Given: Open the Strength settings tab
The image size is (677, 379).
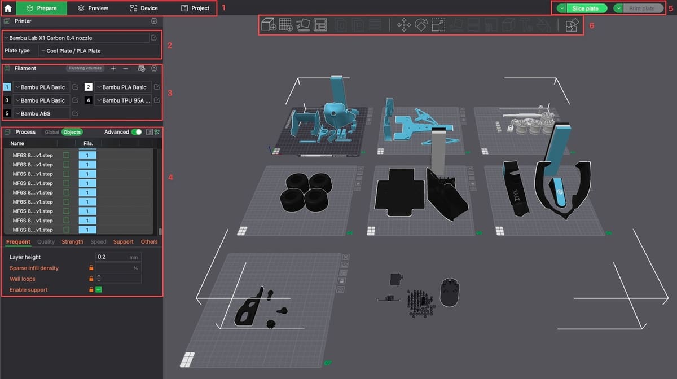Looking at the screenshot, I should 72,241.
